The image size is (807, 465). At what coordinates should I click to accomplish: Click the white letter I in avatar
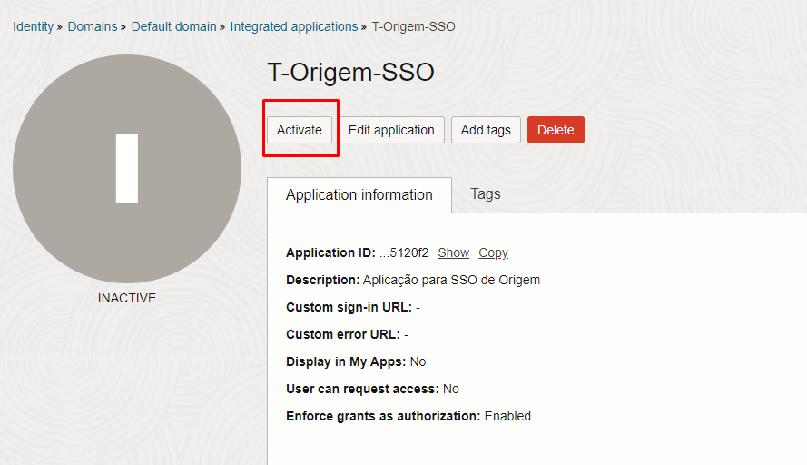(x=127, y=168)
